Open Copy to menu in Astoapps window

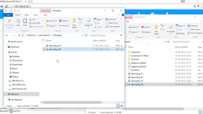(x=51, y=26)
